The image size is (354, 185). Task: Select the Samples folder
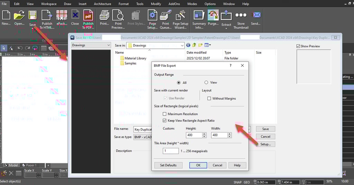click(x=128, y=63)
